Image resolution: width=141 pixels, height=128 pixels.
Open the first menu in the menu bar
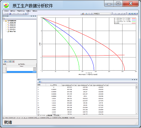click(6, 11)
